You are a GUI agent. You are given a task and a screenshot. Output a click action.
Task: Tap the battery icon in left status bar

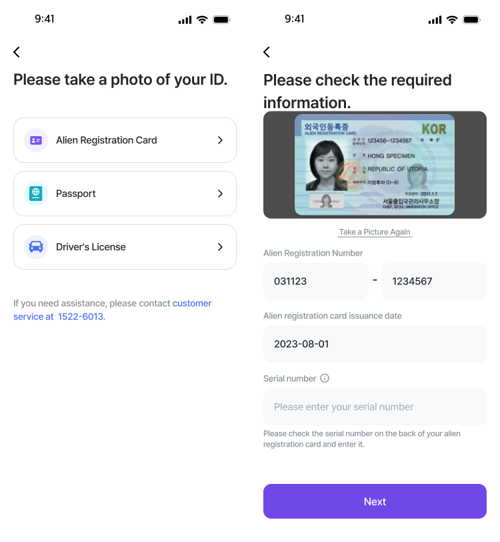[x=221, y=20]
